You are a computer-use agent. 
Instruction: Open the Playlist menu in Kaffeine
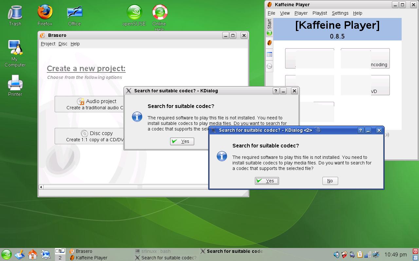pyautogui.click(x=320, y=13)
